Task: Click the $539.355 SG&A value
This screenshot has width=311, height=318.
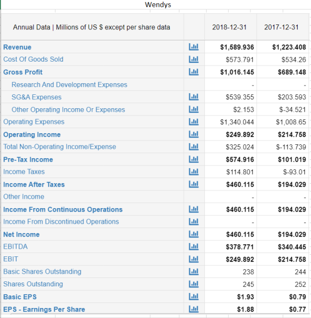Action: [x=240, y=97]
